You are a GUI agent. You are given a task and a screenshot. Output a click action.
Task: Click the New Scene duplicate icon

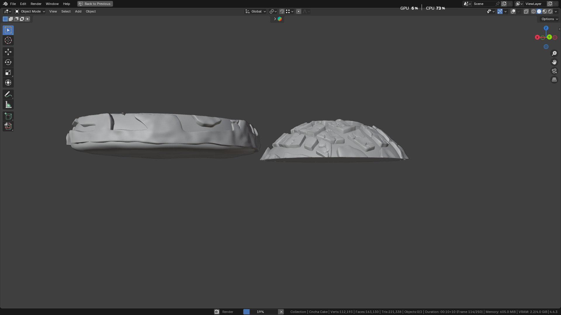coord(504,4)
